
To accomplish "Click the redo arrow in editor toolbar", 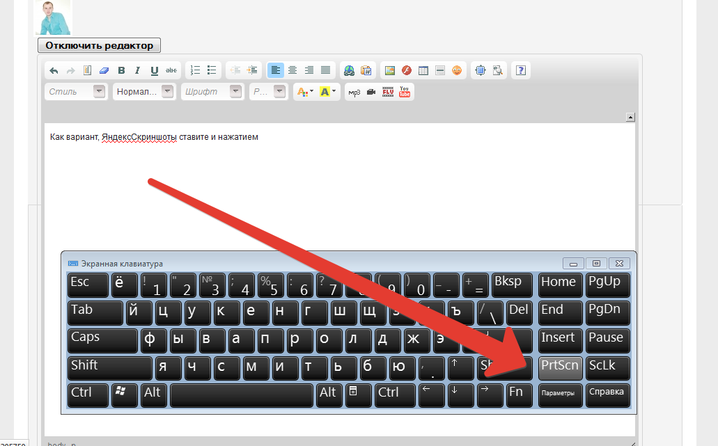I will click(70, 70).
